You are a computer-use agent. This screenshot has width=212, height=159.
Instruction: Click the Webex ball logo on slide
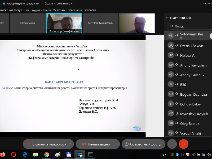(137, 128)
